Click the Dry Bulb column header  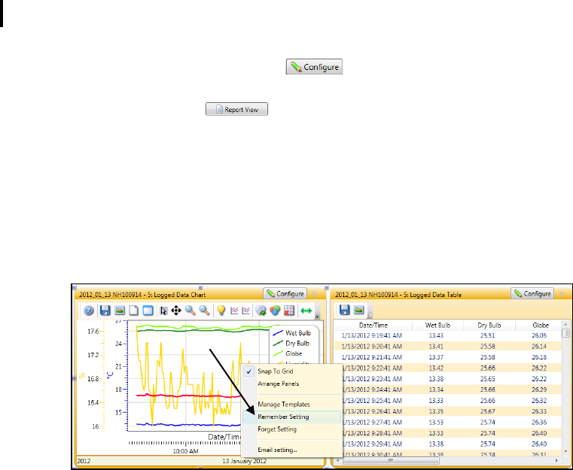(x=489, y=325)
